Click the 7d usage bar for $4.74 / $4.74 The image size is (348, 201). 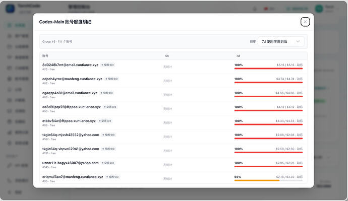[x=268, y=83]
